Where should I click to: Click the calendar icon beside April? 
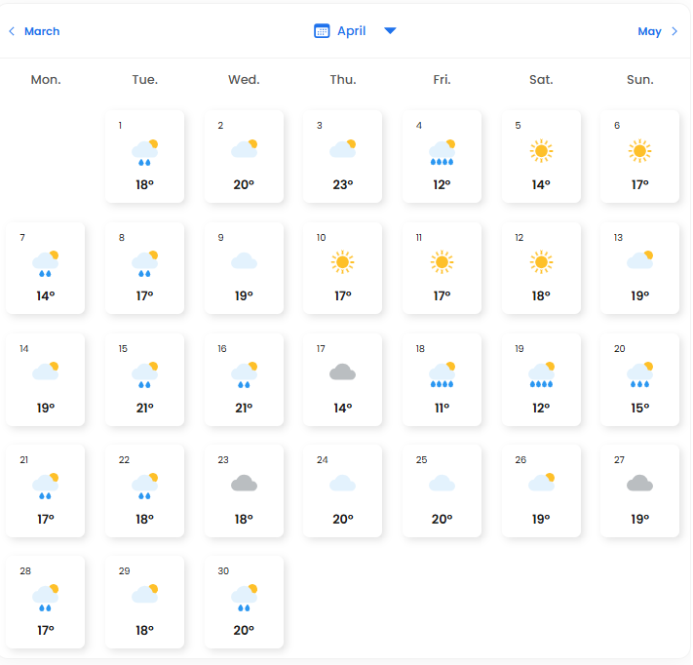pos(322,31)
